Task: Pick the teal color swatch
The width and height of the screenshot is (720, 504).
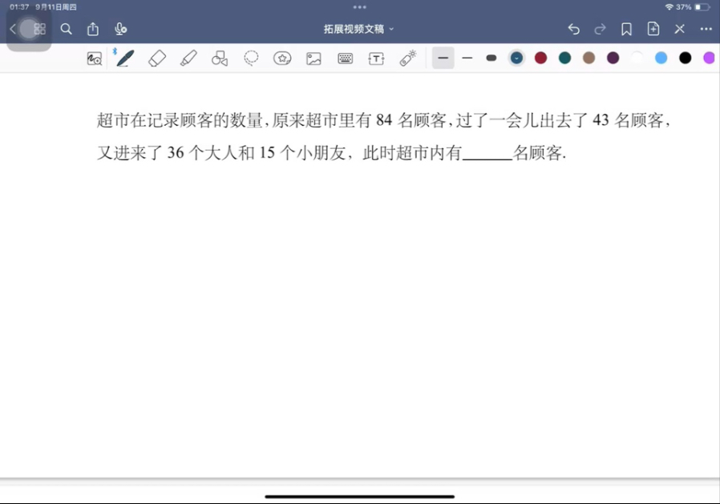Action: tap(564, 58)
